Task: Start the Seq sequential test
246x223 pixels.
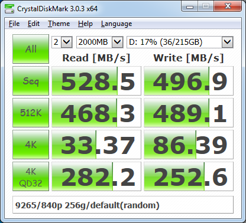Action: pyautogui.click(x=31, y=81)
